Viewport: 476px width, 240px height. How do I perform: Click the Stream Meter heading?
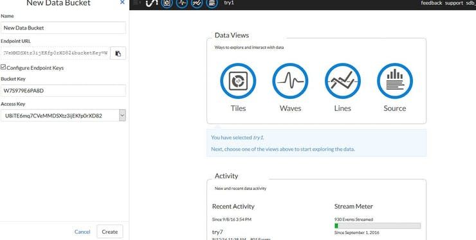pyautogui.click(x=354, y=207)
